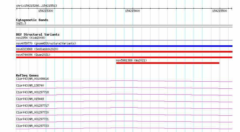Open nsv4059770 (gnomADStructuralVariants) label
The height and width of the screenshot is (132, 240).
(46, 43)
